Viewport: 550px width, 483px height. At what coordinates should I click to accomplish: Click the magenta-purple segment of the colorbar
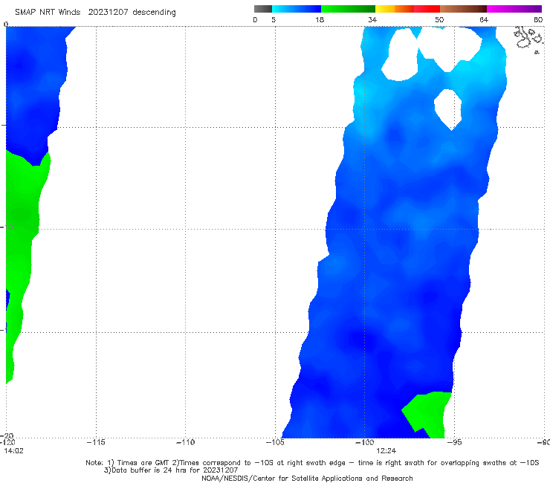click(x=514, y=9)
